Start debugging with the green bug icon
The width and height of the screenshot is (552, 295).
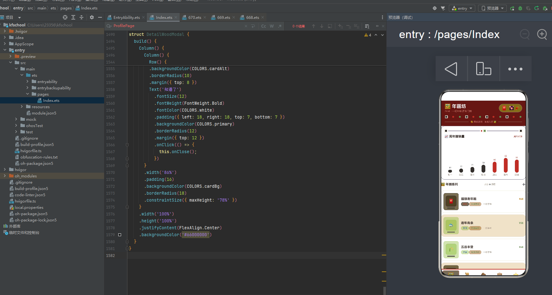(x=520, y=8)
